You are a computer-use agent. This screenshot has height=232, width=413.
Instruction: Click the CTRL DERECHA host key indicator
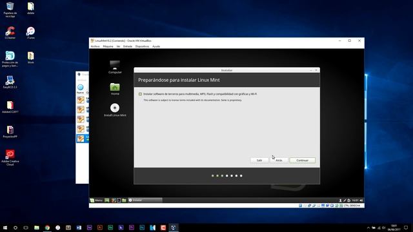352,206
